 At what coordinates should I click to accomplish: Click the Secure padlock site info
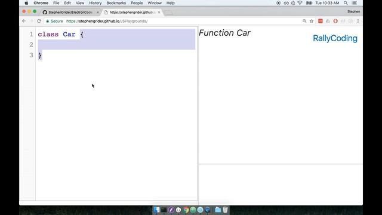pos(54,21)
